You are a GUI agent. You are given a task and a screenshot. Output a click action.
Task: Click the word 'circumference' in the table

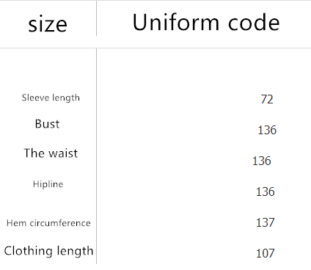[60, 223]
